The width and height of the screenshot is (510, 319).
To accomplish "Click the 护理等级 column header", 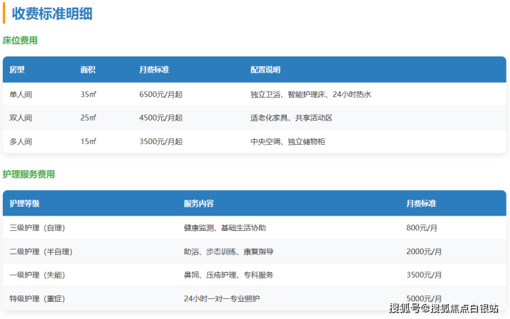I will pos(25,203).
